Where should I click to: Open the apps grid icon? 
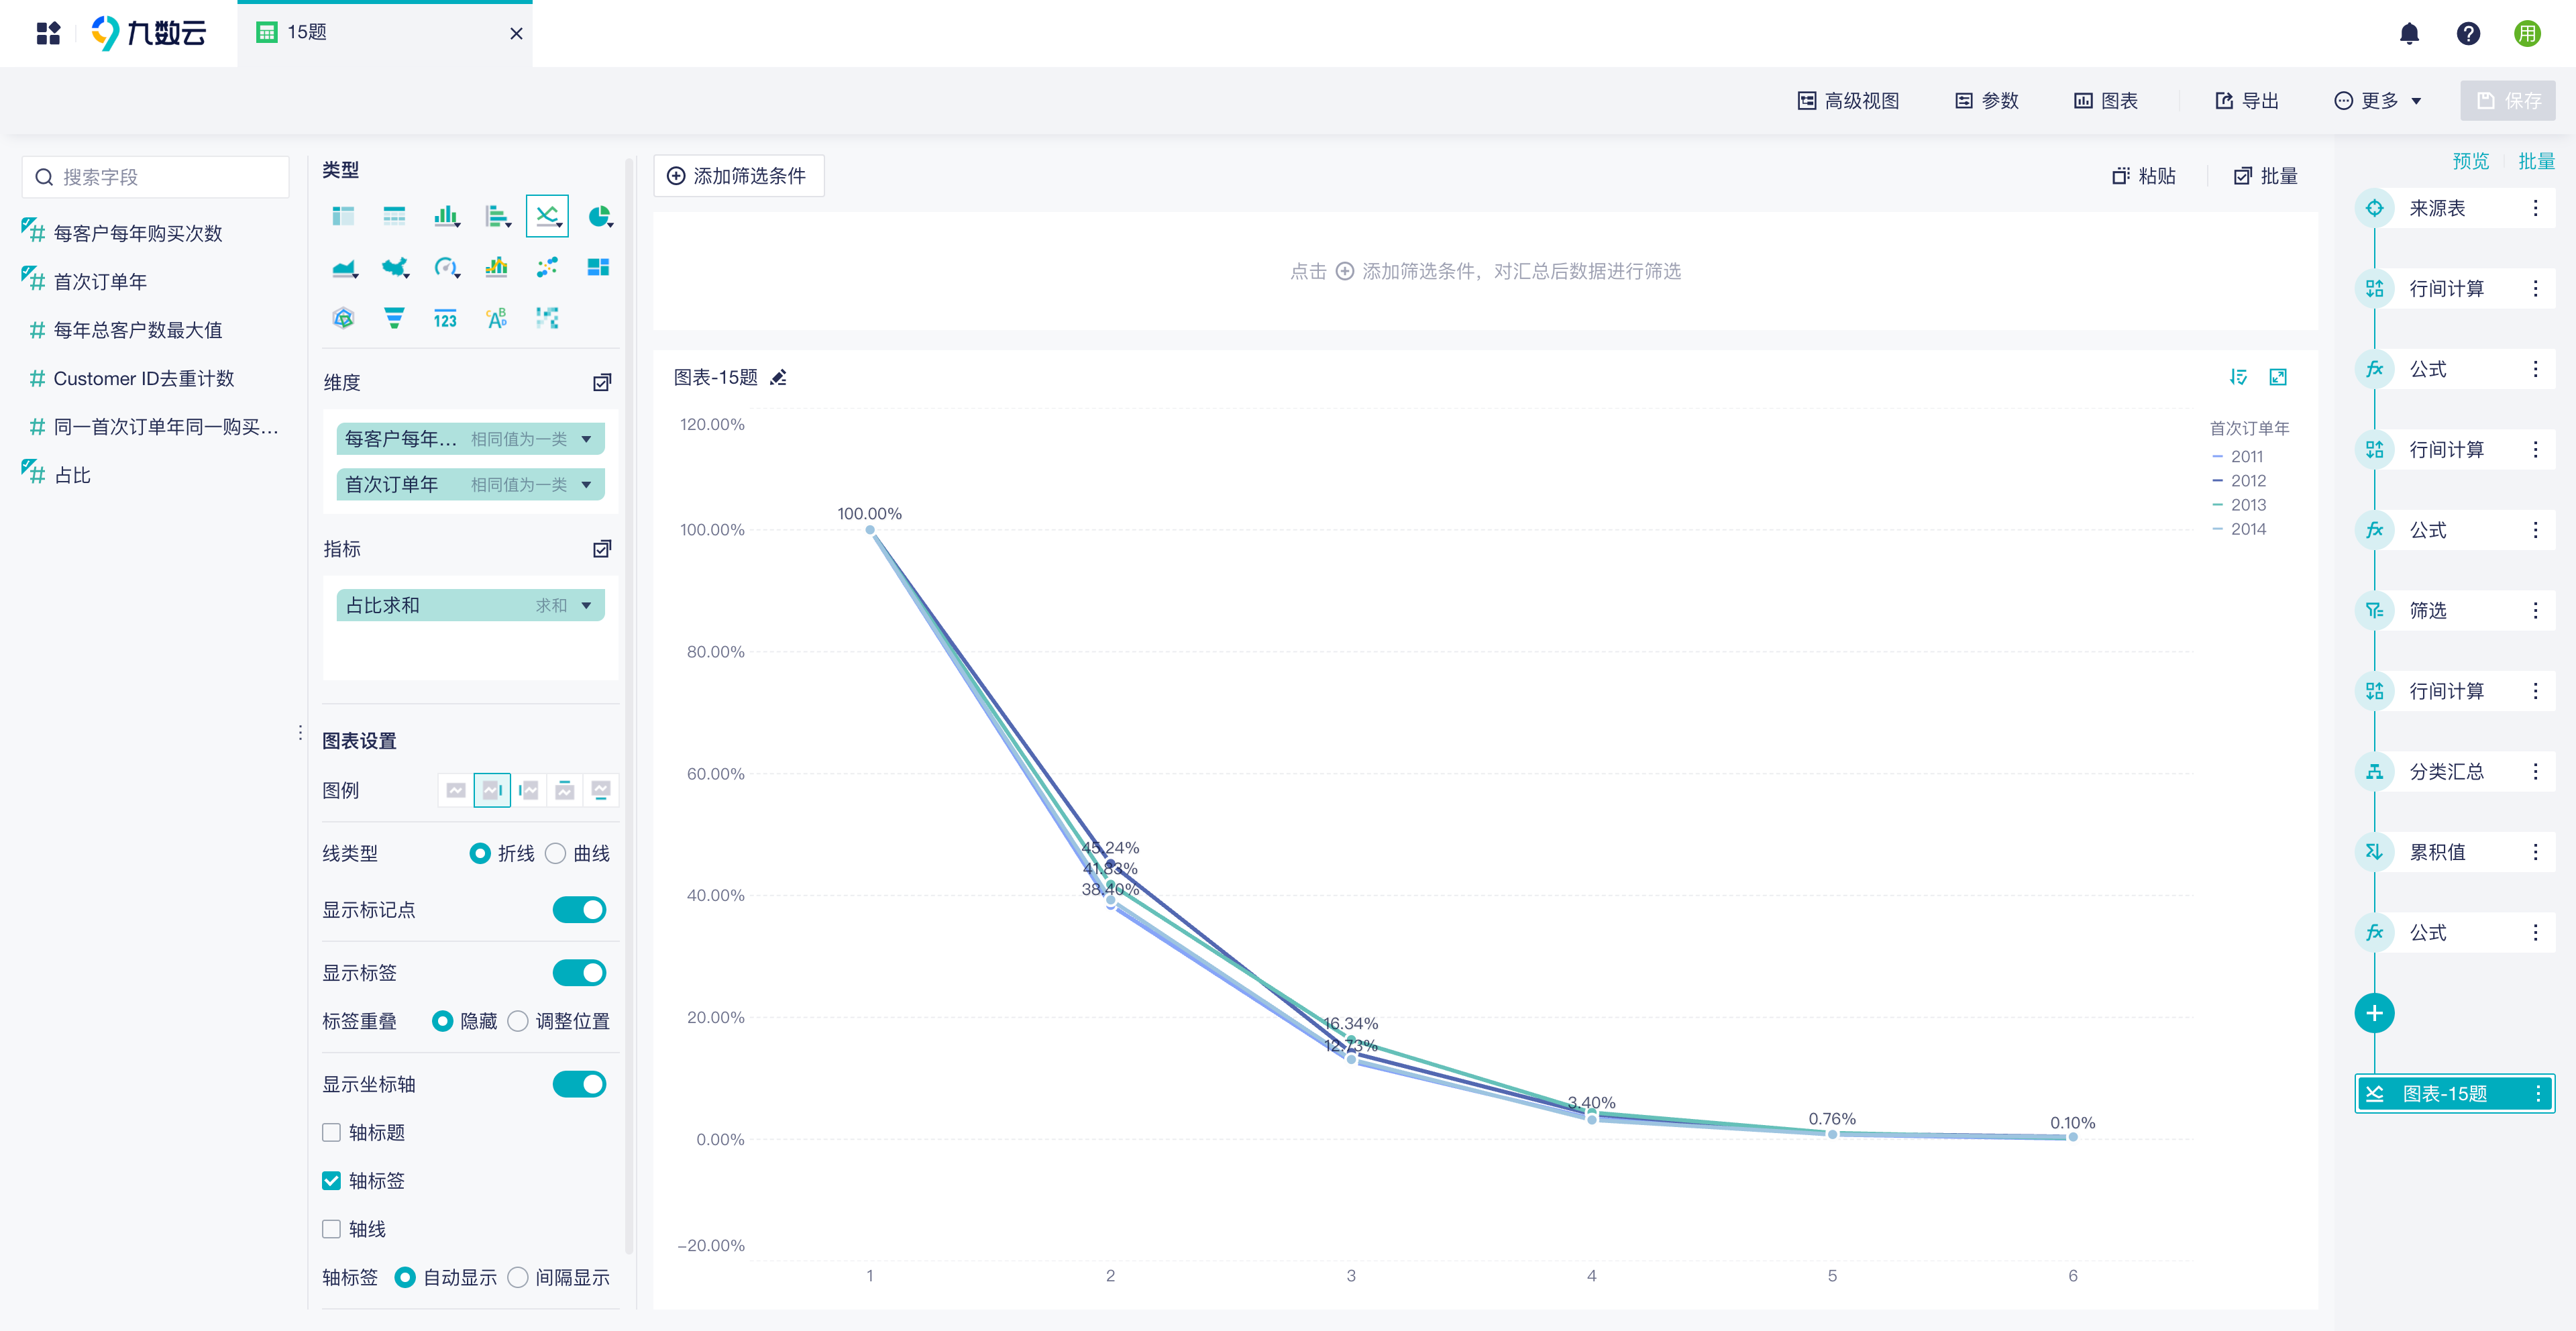(x=48, y=33)
